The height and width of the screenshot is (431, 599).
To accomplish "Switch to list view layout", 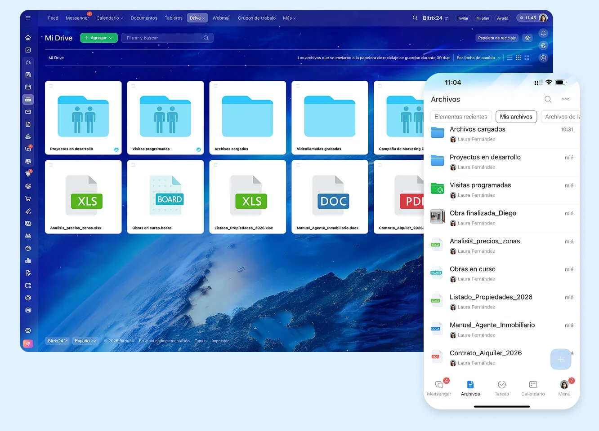I will [x=510, y=58].
